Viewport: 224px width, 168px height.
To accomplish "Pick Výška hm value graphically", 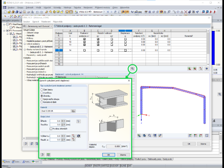I will pos(73,136).
